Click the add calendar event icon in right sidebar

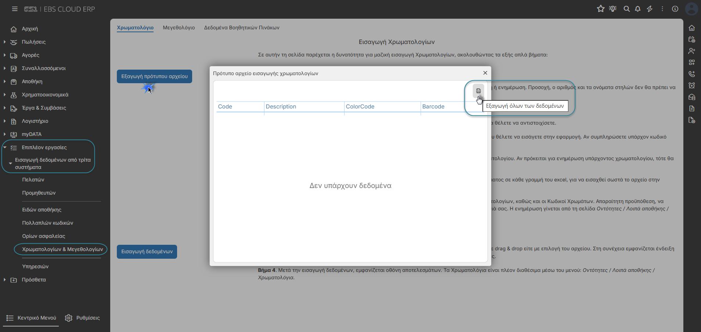692,40
